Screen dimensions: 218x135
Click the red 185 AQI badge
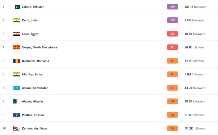coord(173,34)
